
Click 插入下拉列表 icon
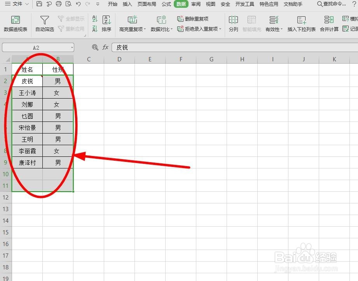coord(301,24)
